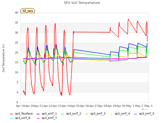Click the blue sp3_smT_1 legend swatch
Screen dimensions: 164x123
tap(38, 114)
